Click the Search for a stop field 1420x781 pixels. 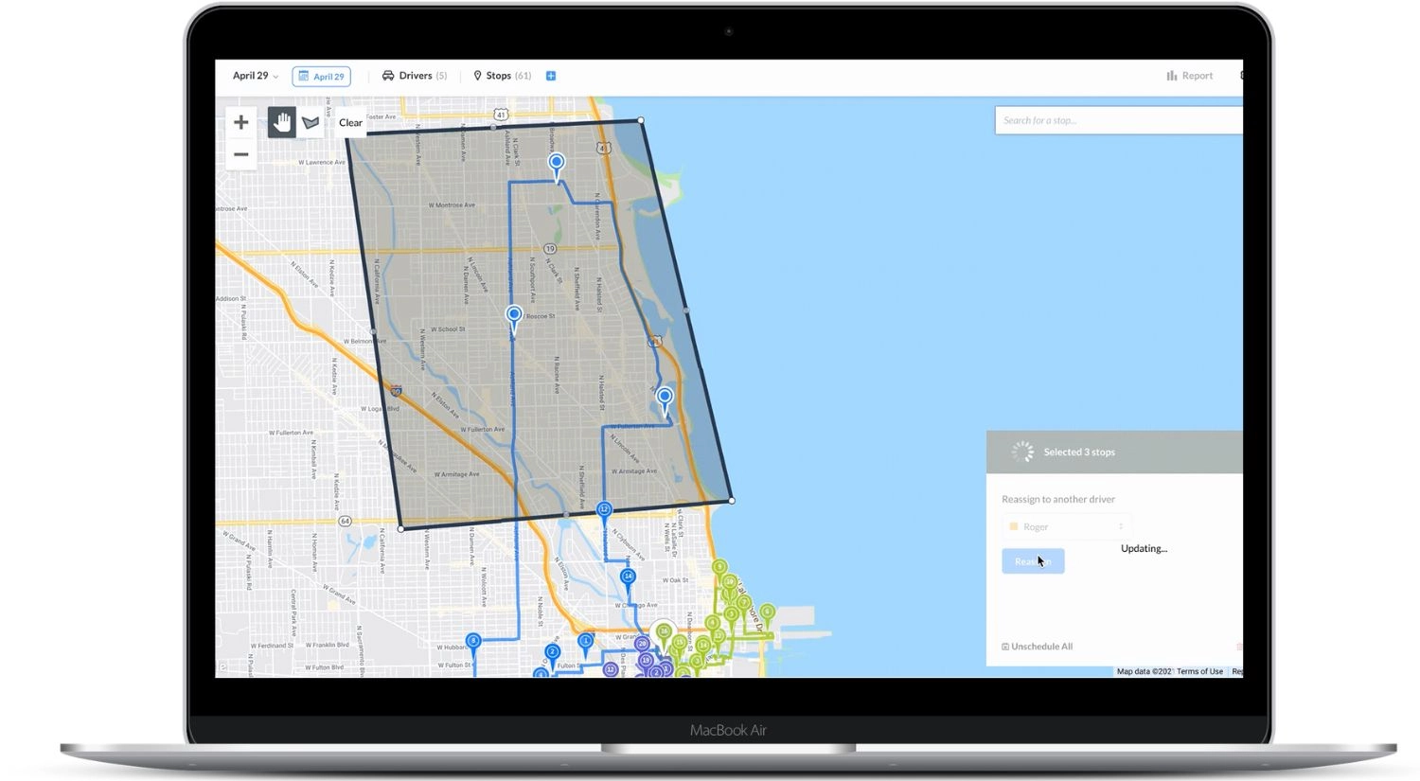click(x=1117, y=120)
